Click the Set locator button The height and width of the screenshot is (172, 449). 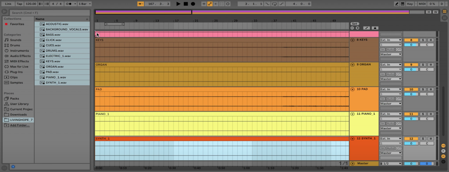(x=354, y=24)
